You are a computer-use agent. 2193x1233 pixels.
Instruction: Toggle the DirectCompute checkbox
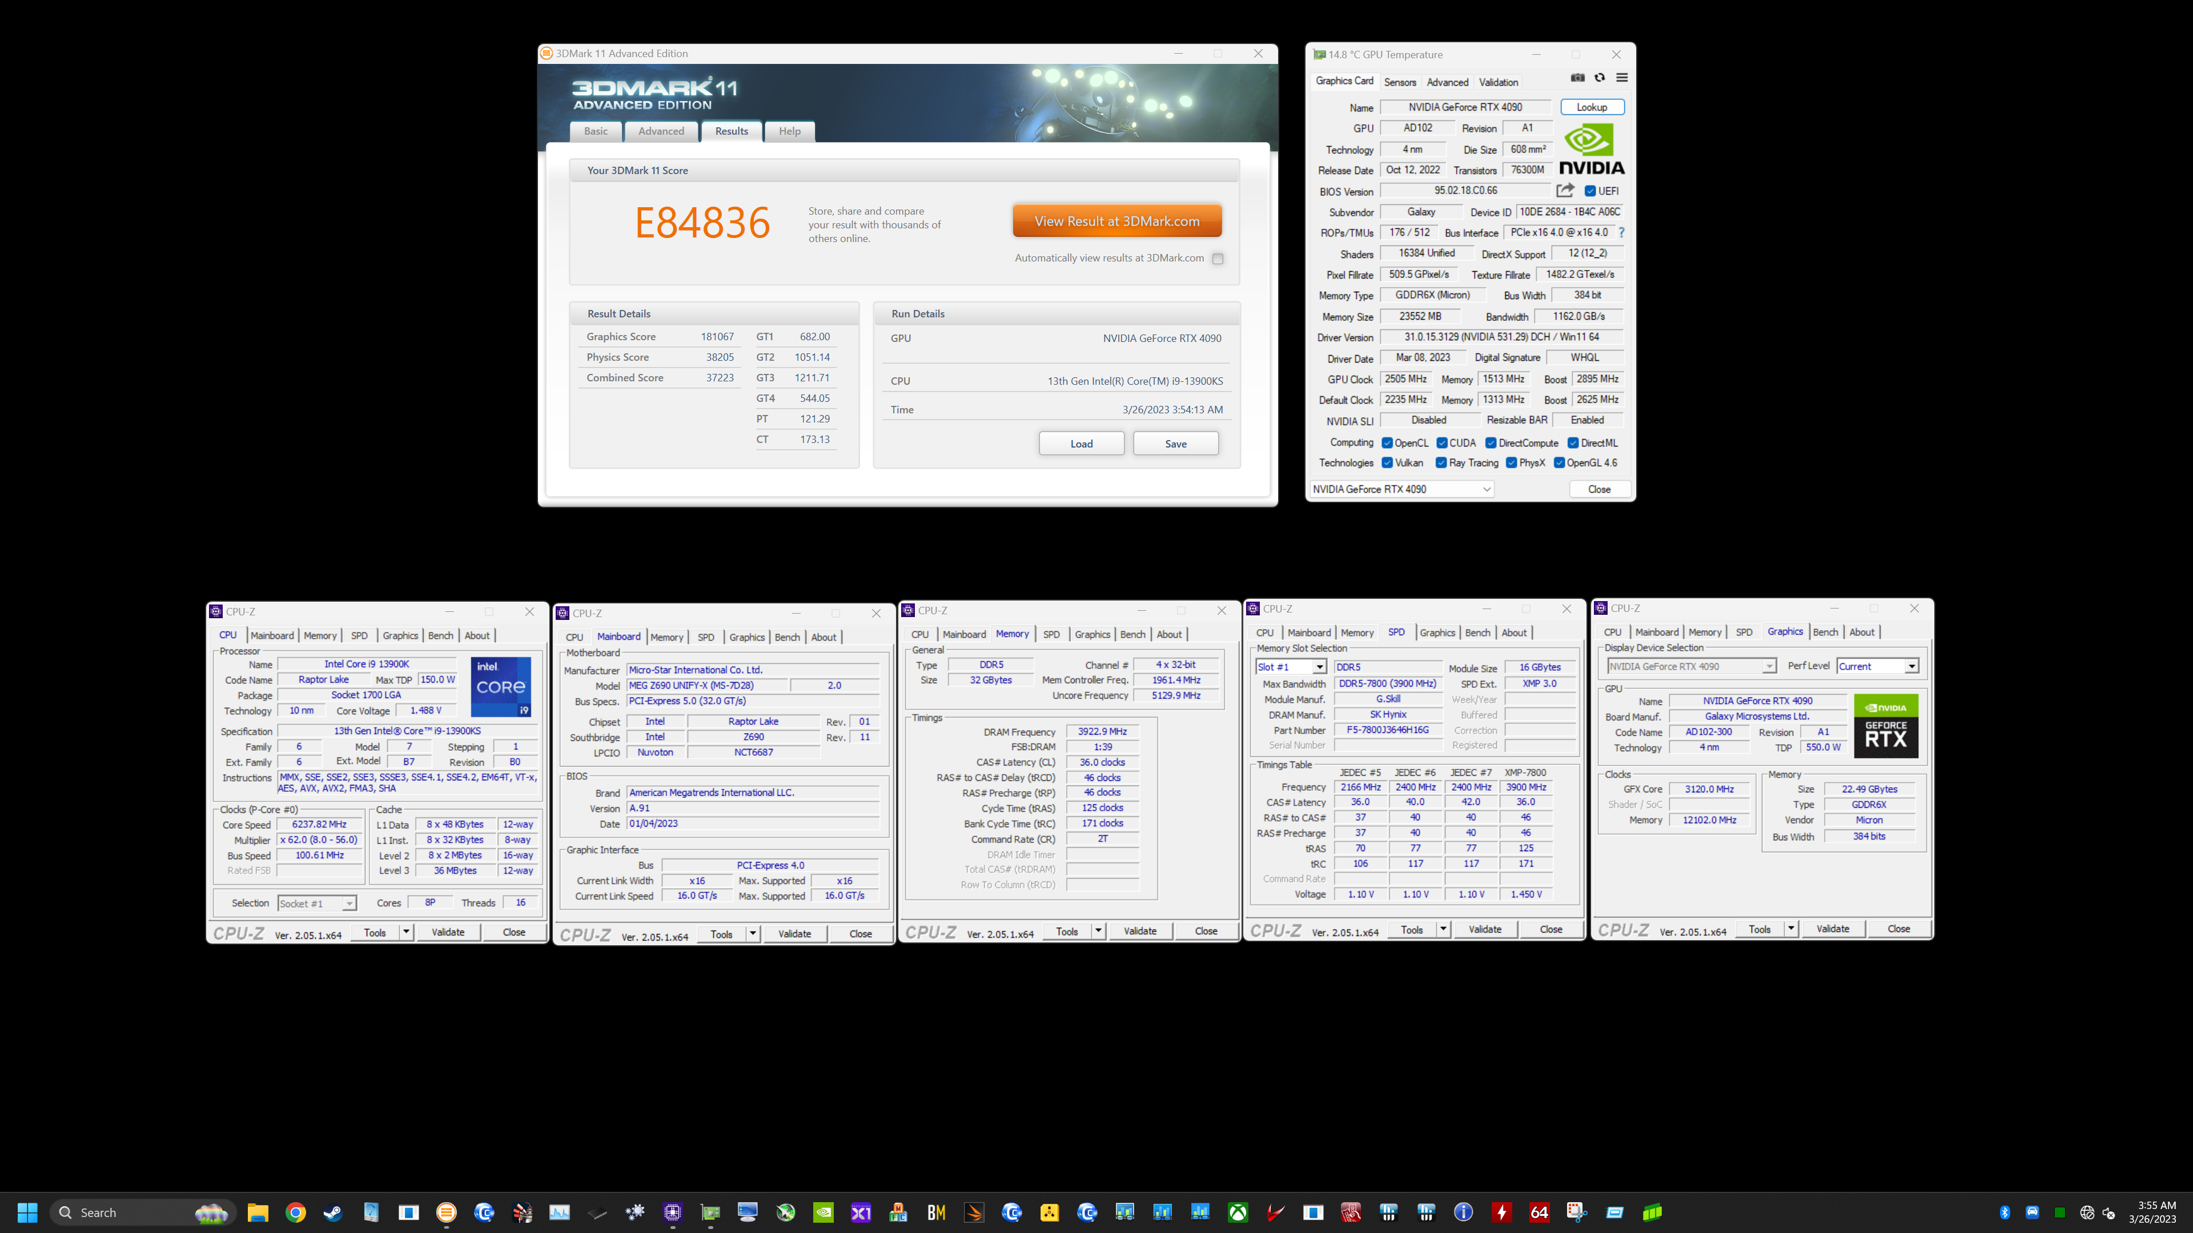pyautogui.click(x=1491, y=442)
